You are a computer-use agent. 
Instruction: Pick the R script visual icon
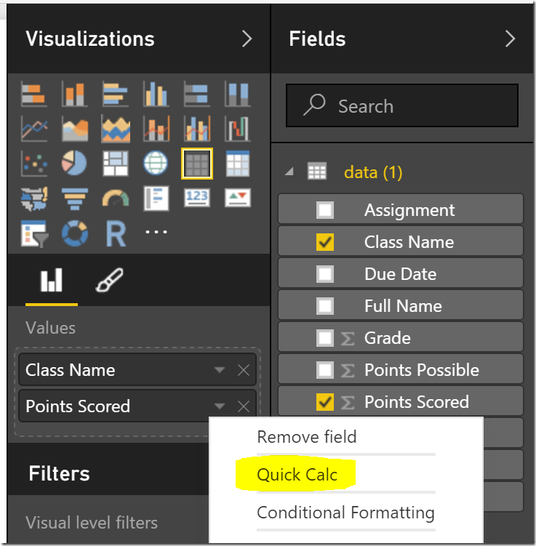pyautogui.click(x=115, y=233)
